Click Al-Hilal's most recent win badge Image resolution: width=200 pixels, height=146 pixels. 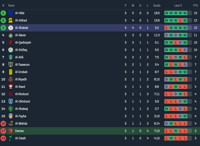coord(185,13)
